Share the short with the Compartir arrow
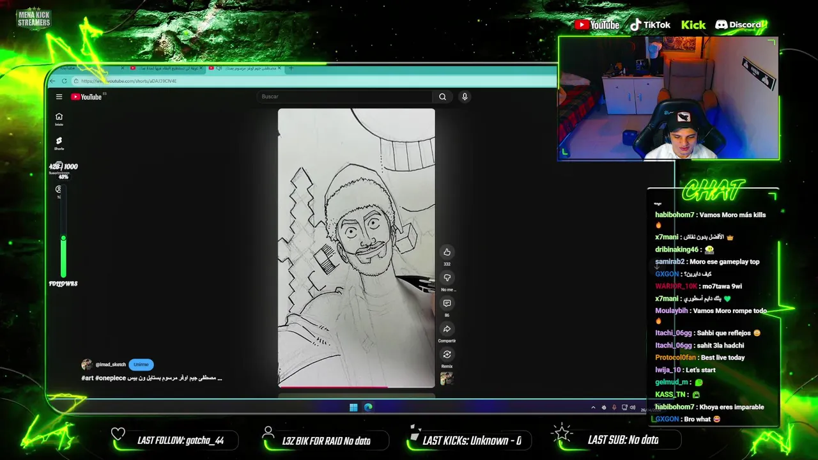The height and width of the screenshot is (460, 818). coord(447,329)
